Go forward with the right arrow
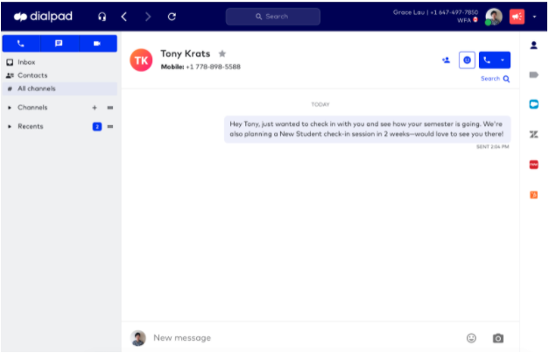The width and height of the screenshot is (549, 353). tap(148, 17)
